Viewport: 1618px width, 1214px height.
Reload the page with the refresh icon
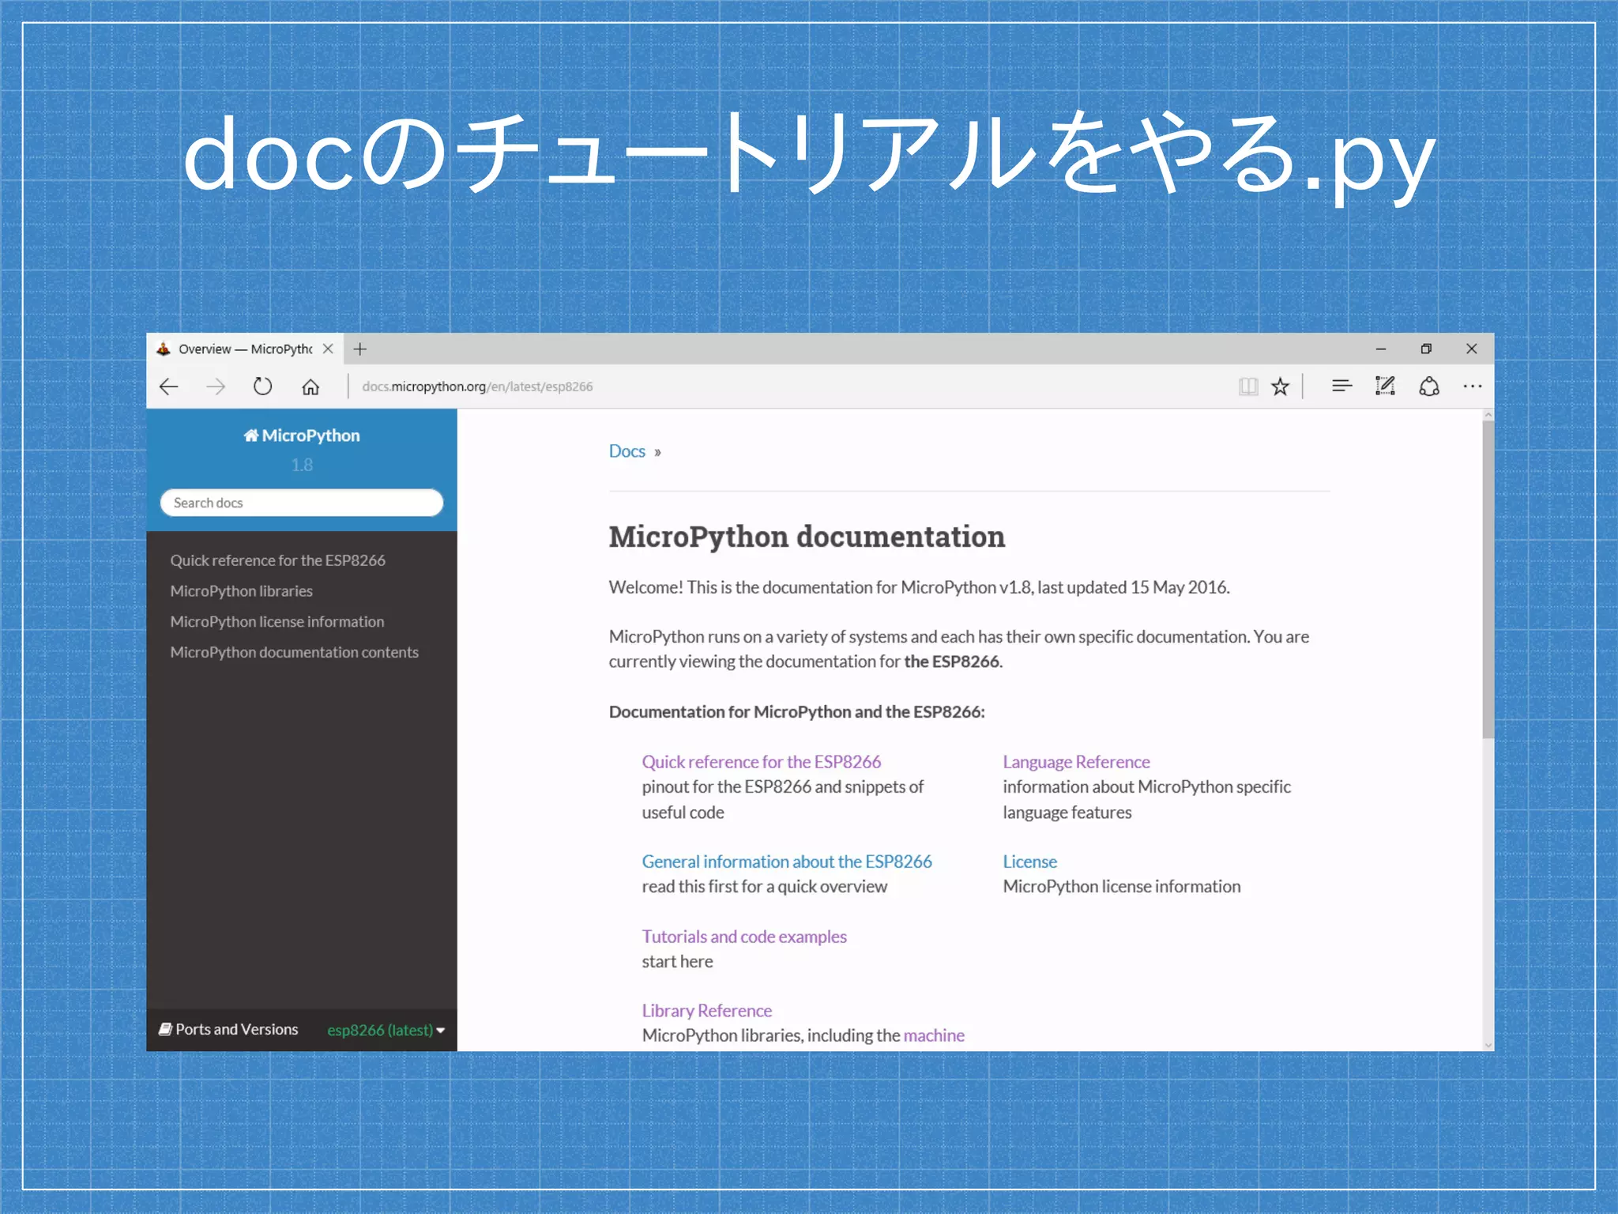(x=262, y=386)
